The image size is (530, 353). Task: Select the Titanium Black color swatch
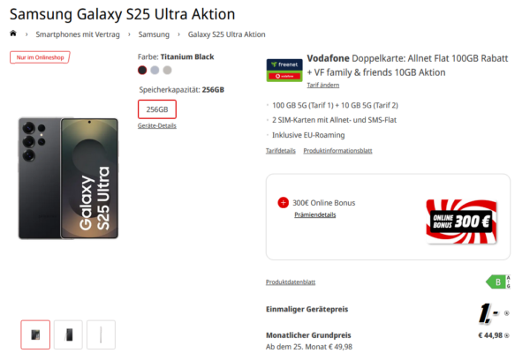click(x=142, y=70)
